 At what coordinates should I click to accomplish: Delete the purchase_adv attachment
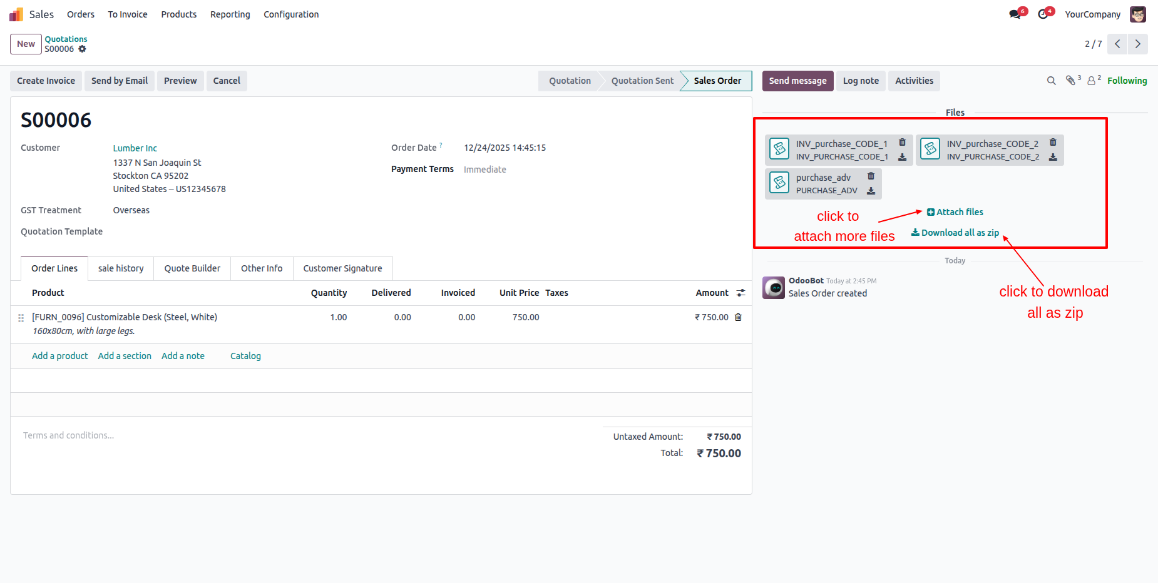[x=871, y=176]
